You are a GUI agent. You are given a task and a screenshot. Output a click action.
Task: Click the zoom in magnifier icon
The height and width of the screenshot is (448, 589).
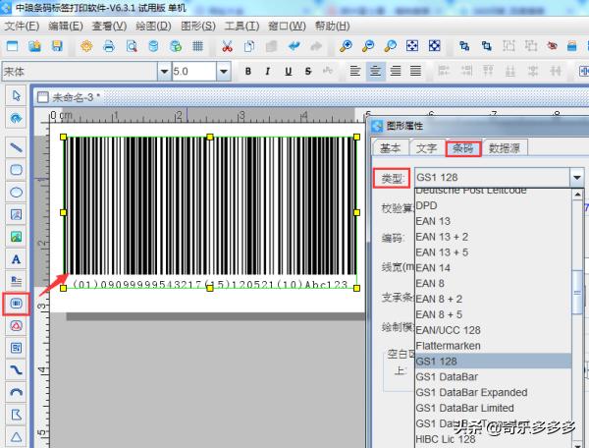coord(346,46)
